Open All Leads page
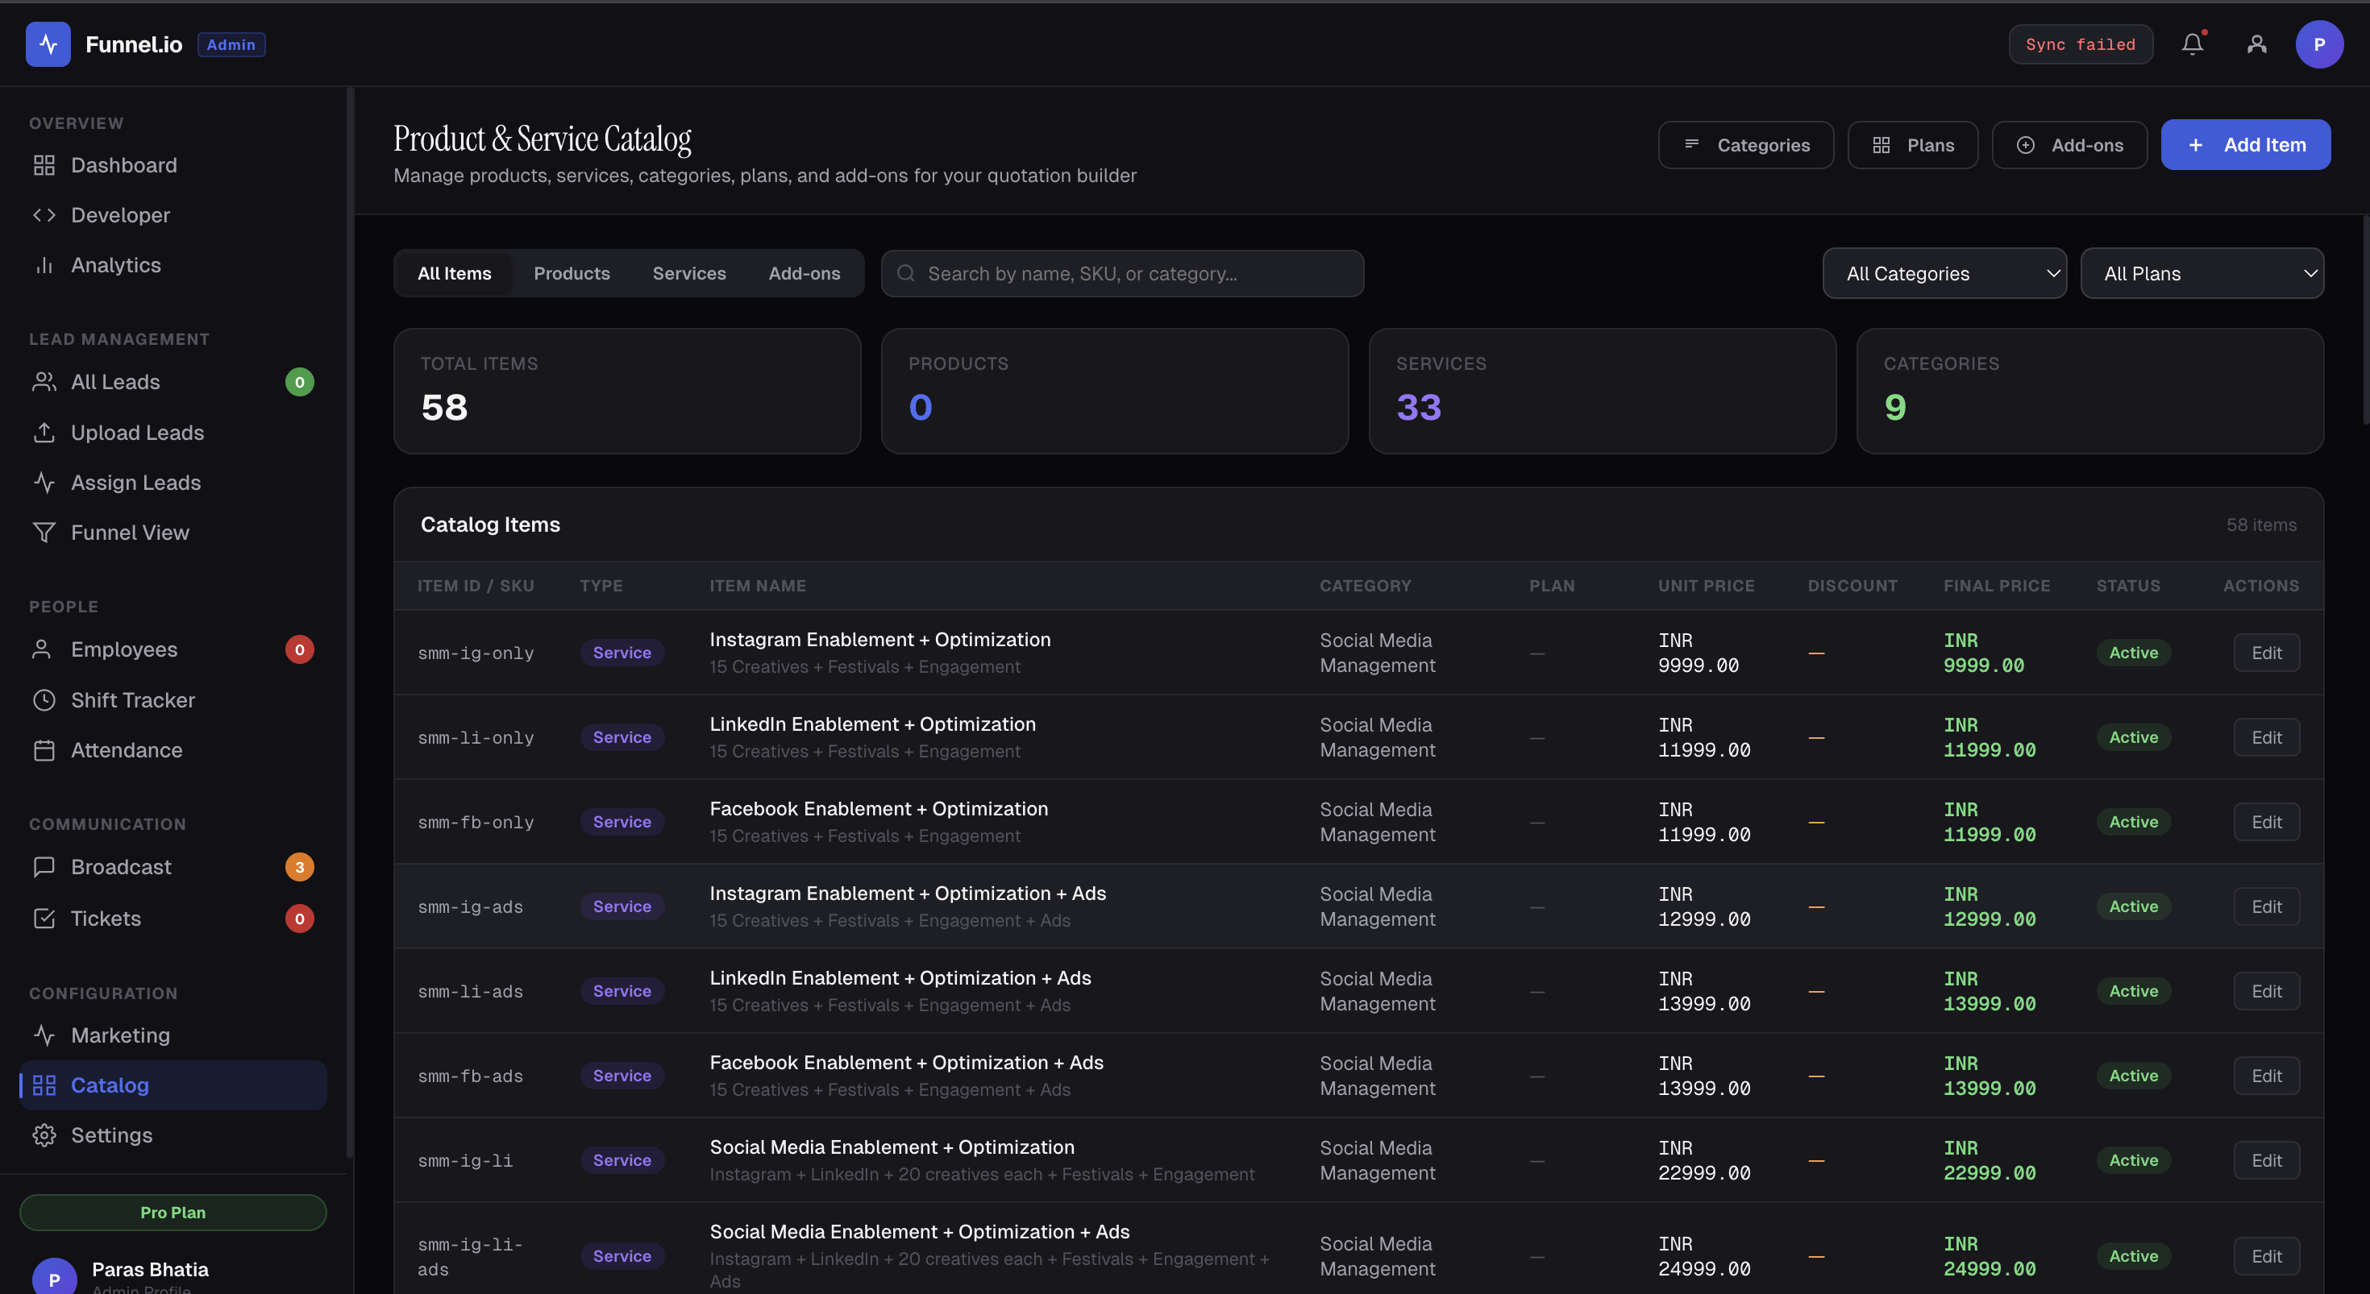 click(x=173, y=382)
